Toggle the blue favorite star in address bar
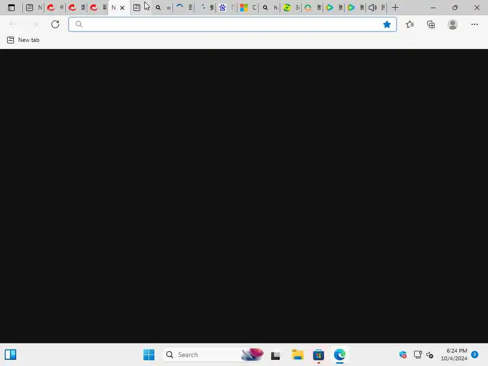The image size is (488, 366). (387, 24)
